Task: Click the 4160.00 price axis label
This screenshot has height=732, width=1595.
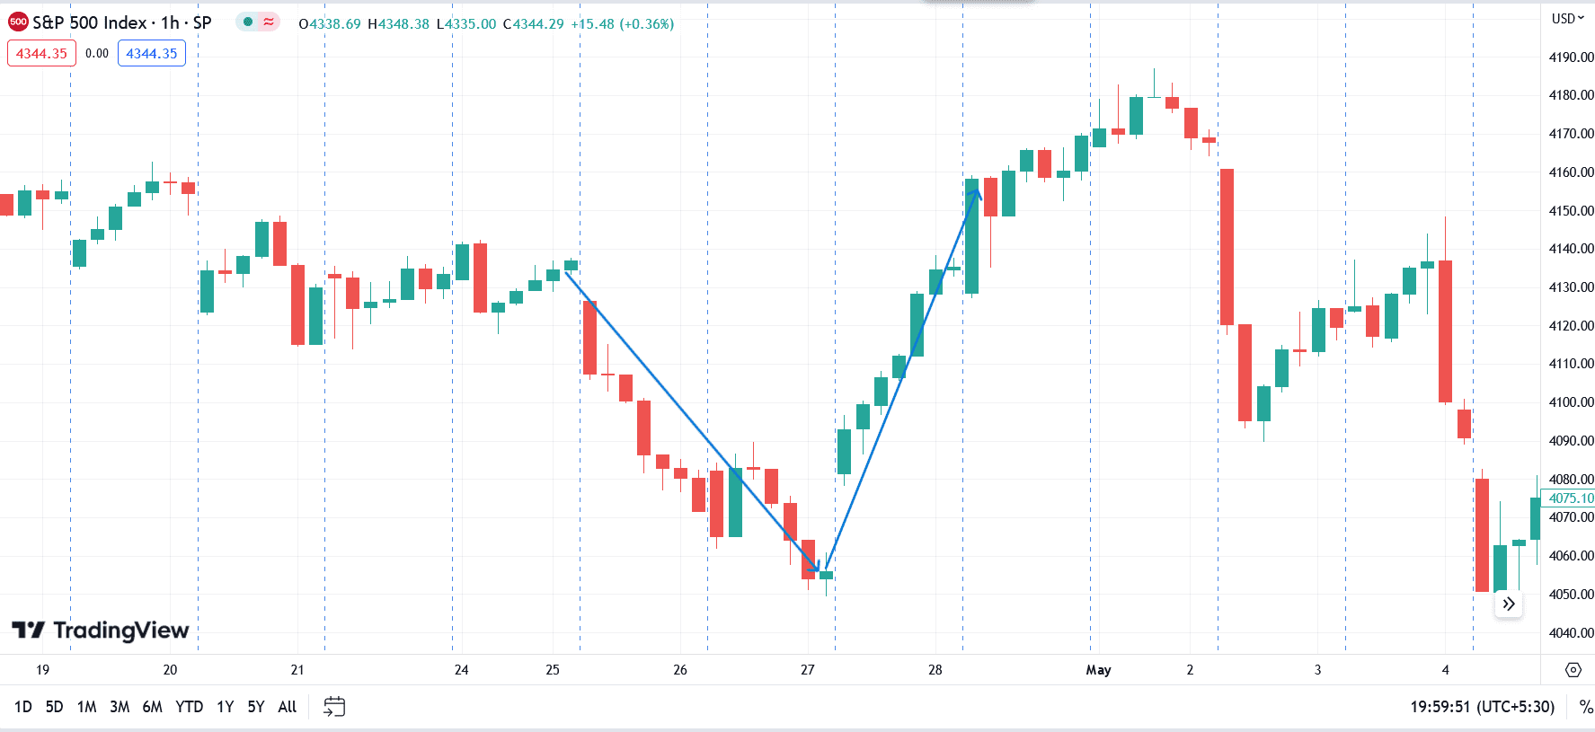Action: coord(1572,172)
